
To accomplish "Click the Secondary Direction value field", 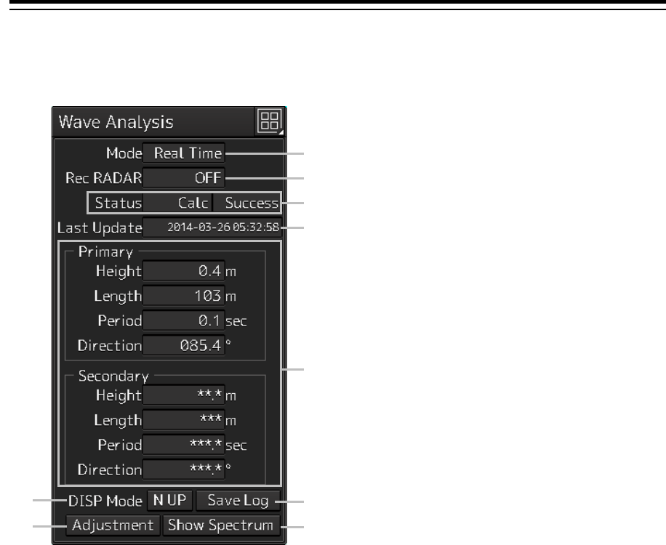I will 183,469.
